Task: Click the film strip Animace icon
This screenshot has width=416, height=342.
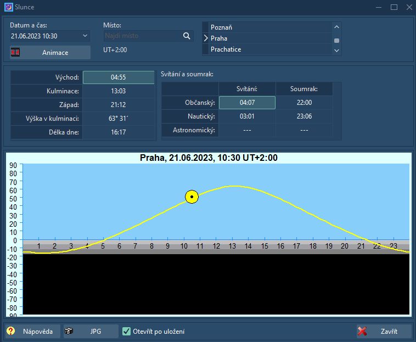Action: (15, 53)
